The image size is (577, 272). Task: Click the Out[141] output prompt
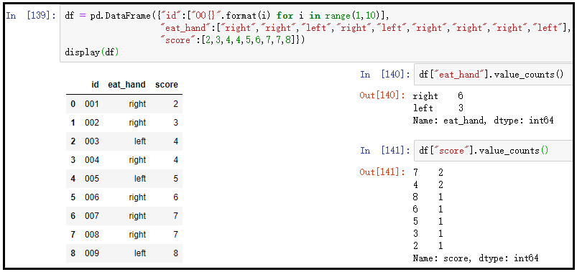(x=382, y=172)
